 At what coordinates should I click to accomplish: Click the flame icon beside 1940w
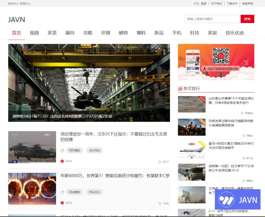point(242,113)
